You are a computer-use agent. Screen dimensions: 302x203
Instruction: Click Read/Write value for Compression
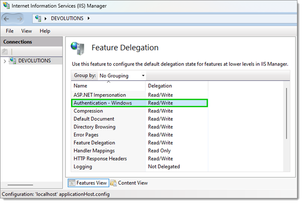[x=160, y=111]
